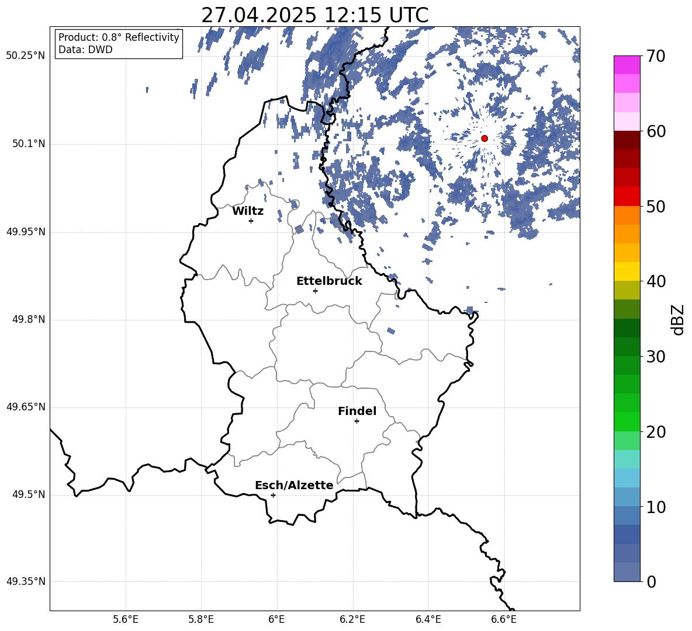The height and width of the screenshot is (631, 692).
Task: Click the dBZ colorbar axis label
Action: click(677, 320)
